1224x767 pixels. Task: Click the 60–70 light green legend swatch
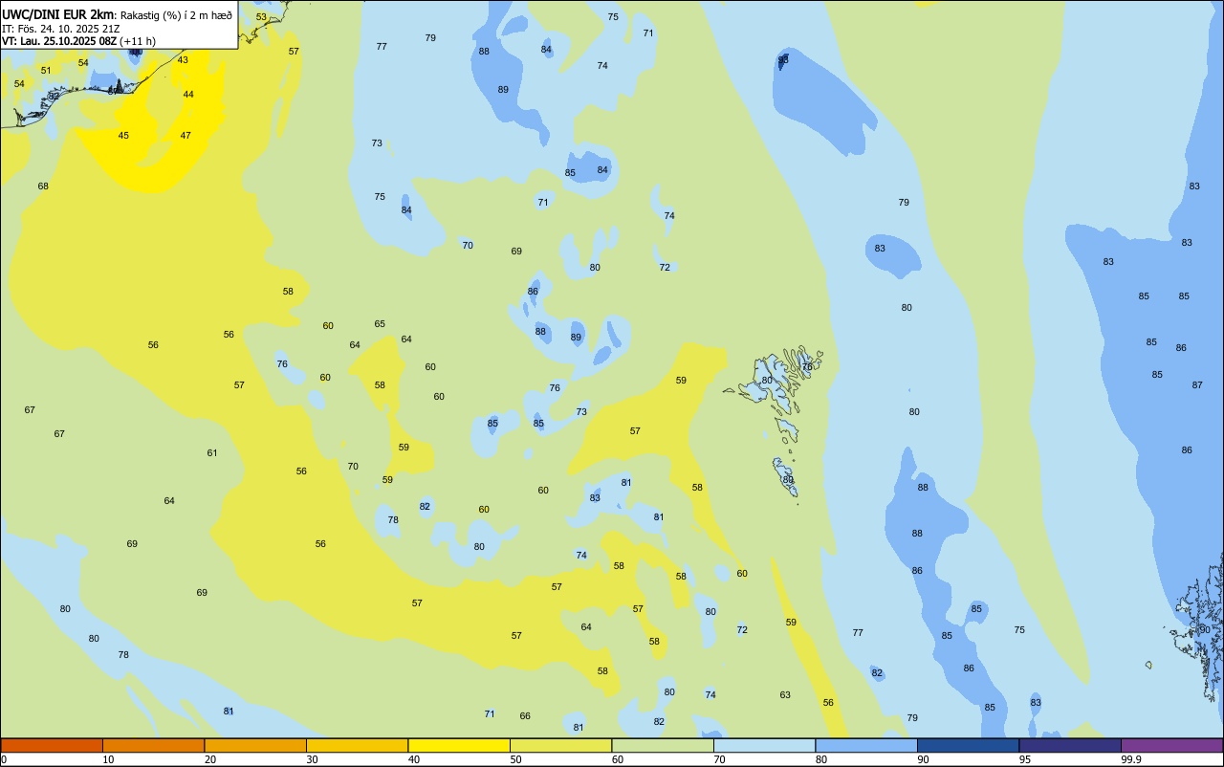click(663, 745)
